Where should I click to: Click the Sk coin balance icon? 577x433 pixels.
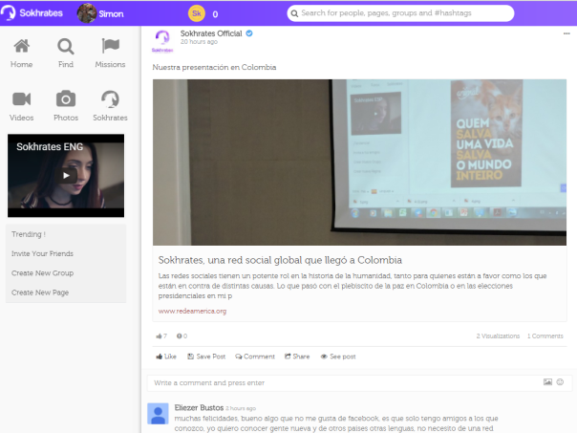point(197,14)
